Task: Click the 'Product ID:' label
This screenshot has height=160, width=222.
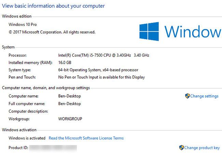Action: [18, 148]
